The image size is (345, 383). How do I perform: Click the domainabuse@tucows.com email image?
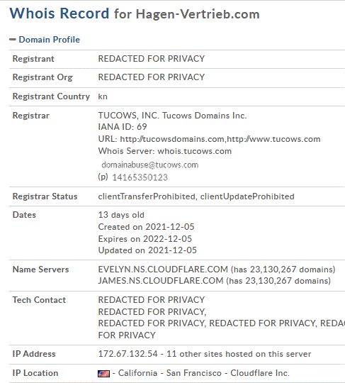149,165
